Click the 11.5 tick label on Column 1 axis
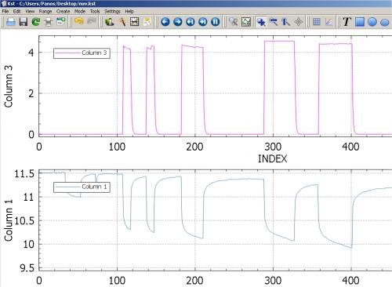 coord(24,174)
